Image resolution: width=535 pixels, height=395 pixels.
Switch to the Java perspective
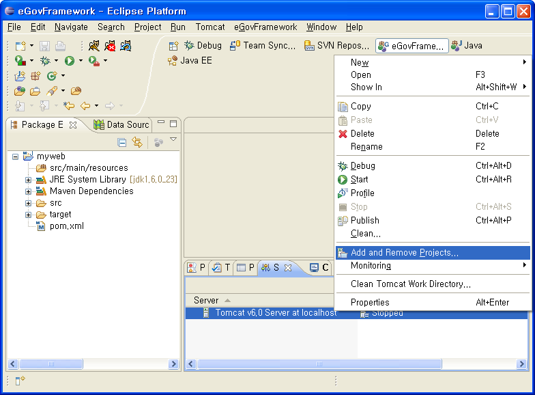[467, 45]
